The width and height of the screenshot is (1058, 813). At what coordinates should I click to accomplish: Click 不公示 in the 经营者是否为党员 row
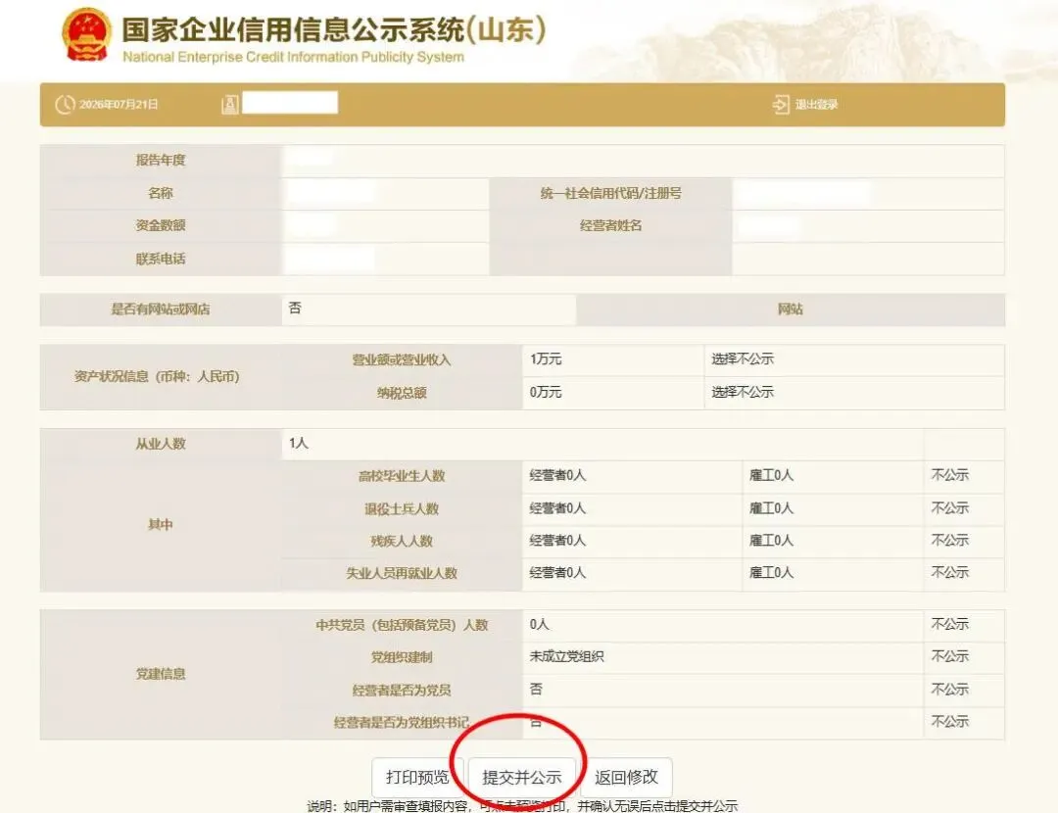click(949, 689)
